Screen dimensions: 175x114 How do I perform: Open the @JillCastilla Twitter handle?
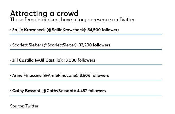(x=49, y=60)
